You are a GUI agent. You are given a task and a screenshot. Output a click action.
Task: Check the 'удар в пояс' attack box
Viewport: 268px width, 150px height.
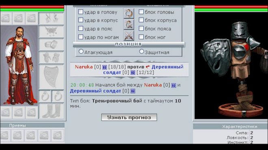(x=80, y=28)
